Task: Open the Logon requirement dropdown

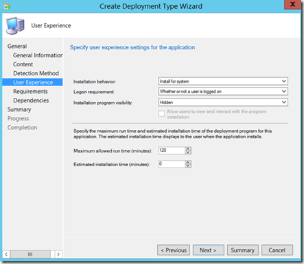Action: 223,92
